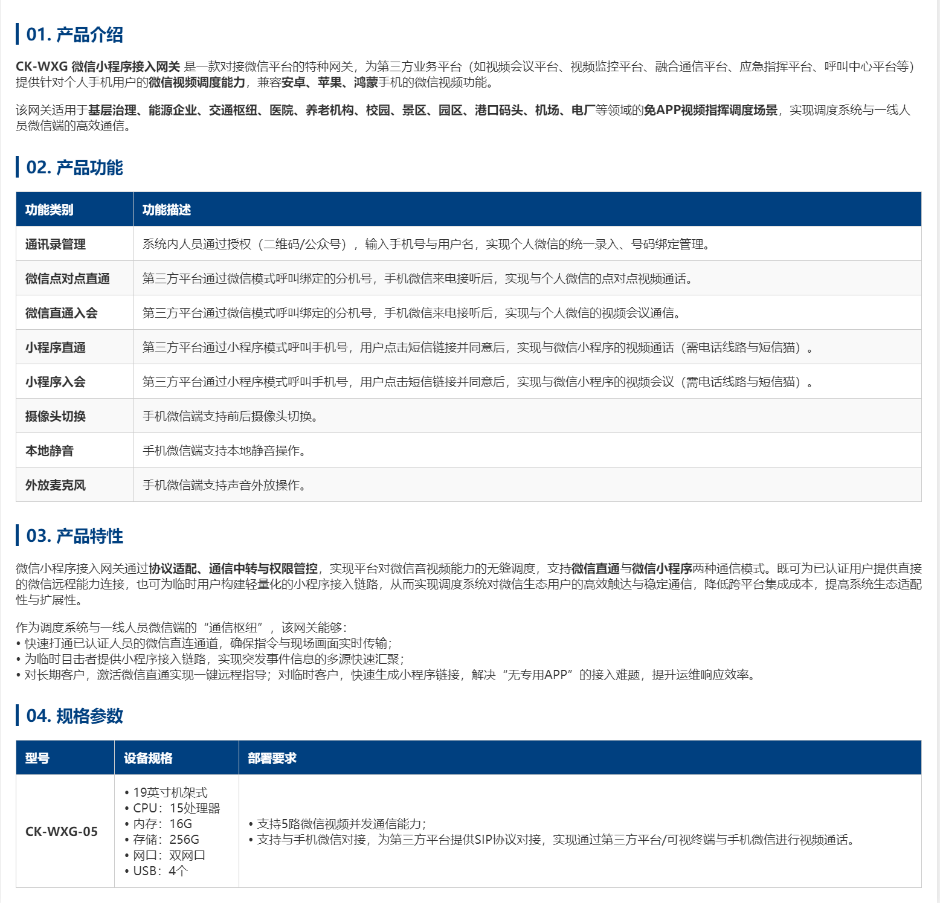The width and height of the screenshot is (940, 903).
Task: Click the "CK-WXG-05" model cell
Action: pyautogui.click(x=62, y=831)
